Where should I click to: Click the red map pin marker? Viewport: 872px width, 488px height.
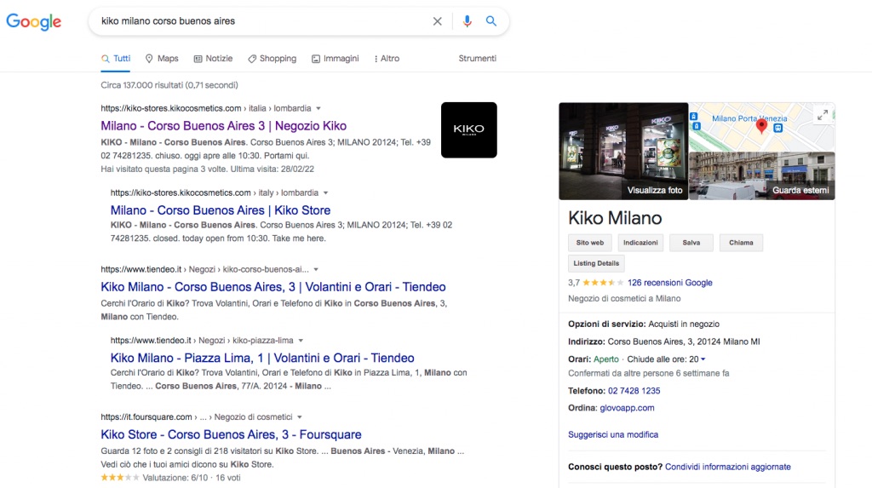[x=761, y=126]
